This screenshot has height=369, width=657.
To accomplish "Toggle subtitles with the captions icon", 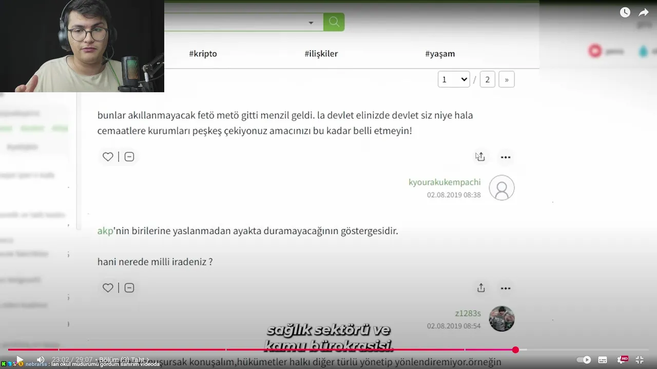I will [603, 360].
